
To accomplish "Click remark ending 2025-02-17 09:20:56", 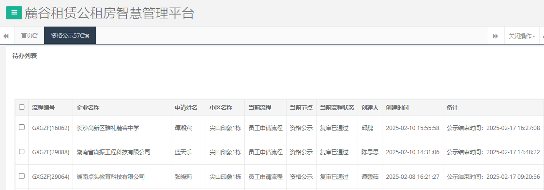I will coord(493,177).
